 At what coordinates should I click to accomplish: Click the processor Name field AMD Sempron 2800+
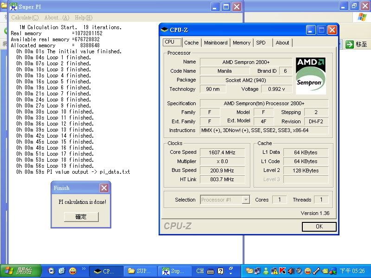pos(246,62)
